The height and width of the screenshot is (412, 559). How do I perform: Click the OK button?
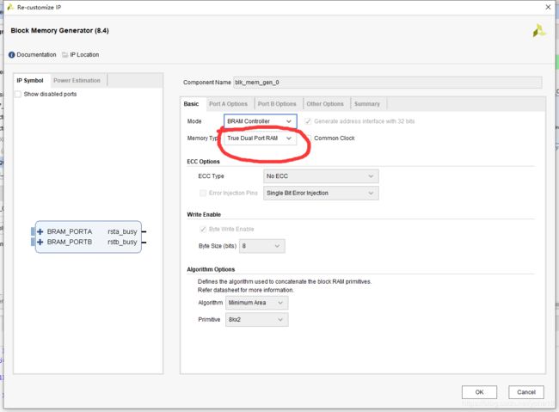[x=479, y=392]
